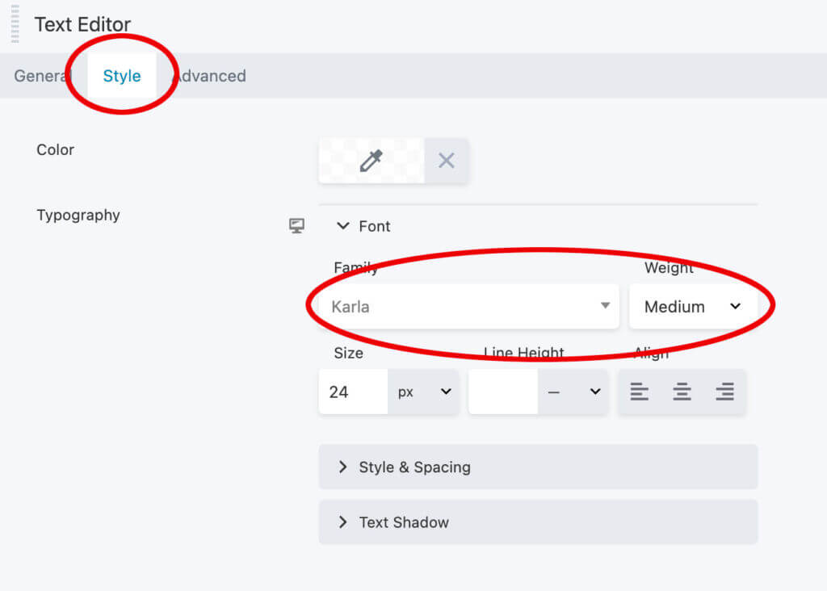The image size is (827, 591).
Task: Set text alignment to right
Action: (724, 392)
